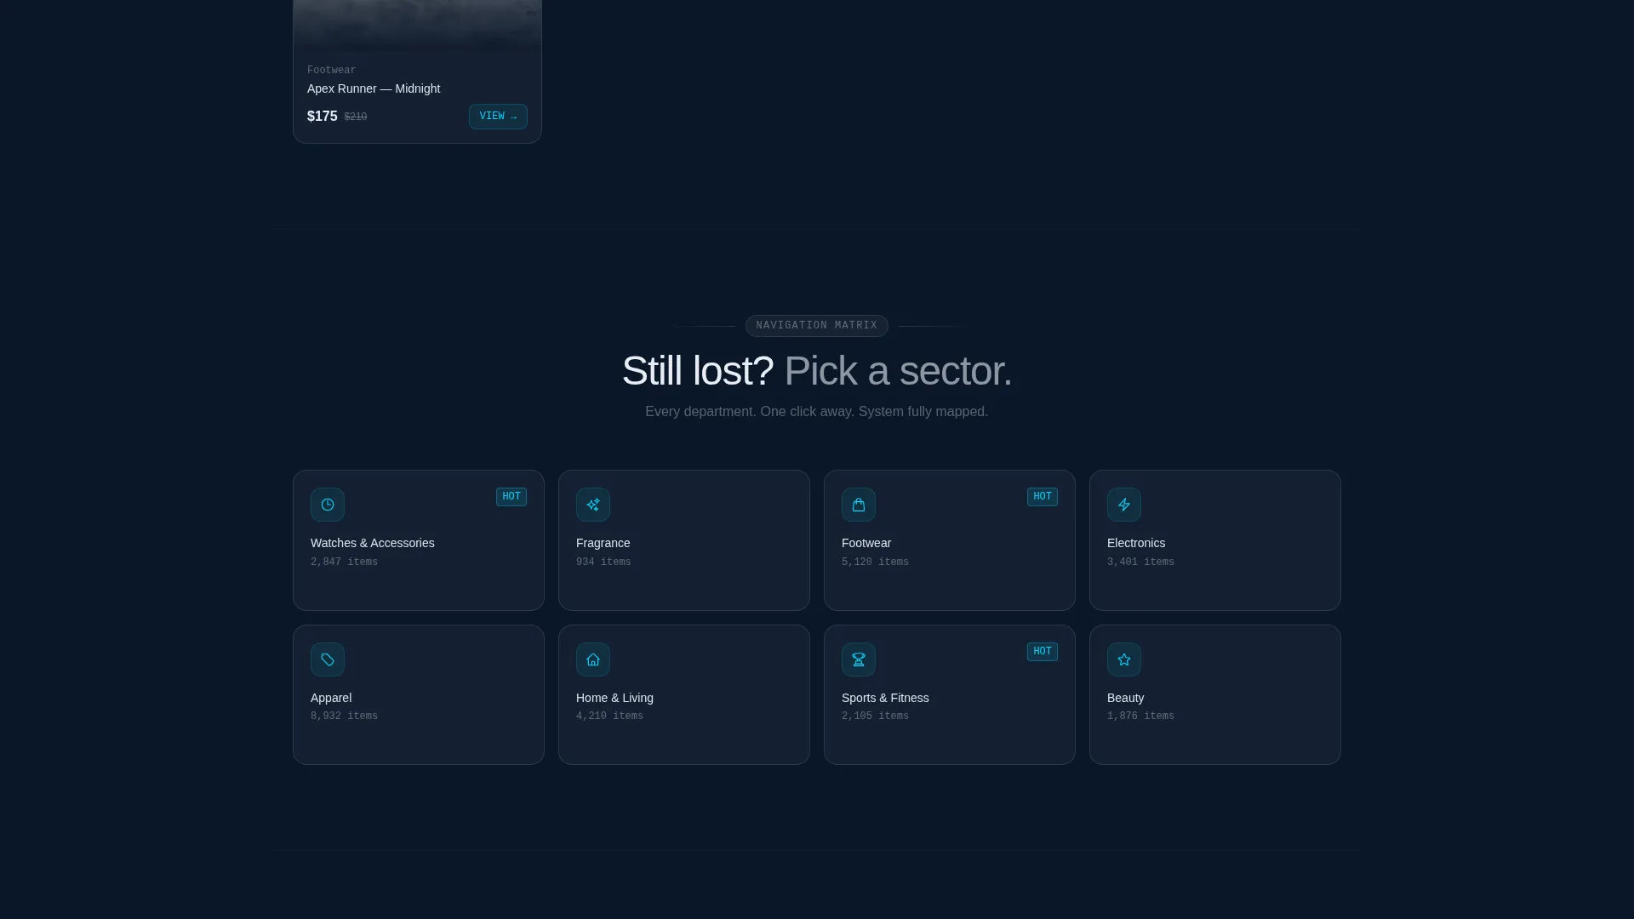Click the trophy icon for Sports & Fitness
This screenshot has height=919, width=1634.
pos(859,659)
